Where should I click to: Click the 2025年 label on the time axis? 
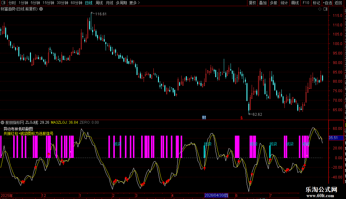point(7,196)
